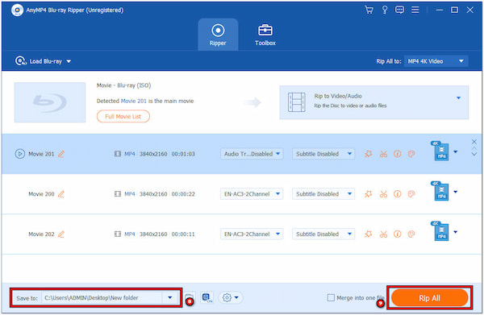484x315 pixels.
Task: Play the Movie 201 preview
Action: coord(19,154)
